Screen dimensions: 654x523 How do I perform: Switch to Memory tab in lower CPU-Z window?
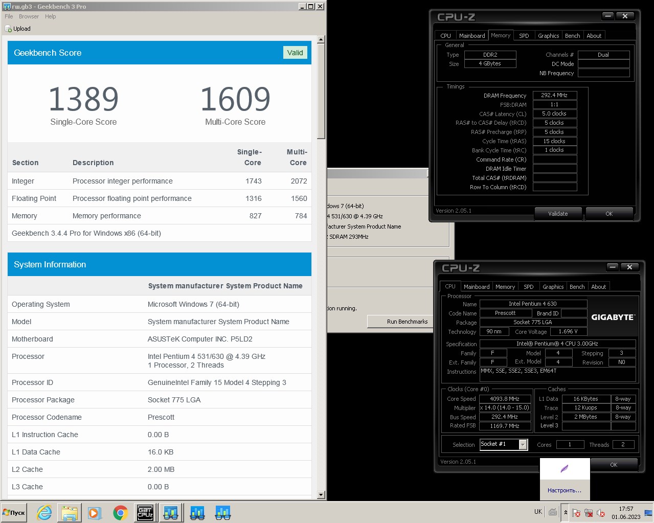pos(505,287)
